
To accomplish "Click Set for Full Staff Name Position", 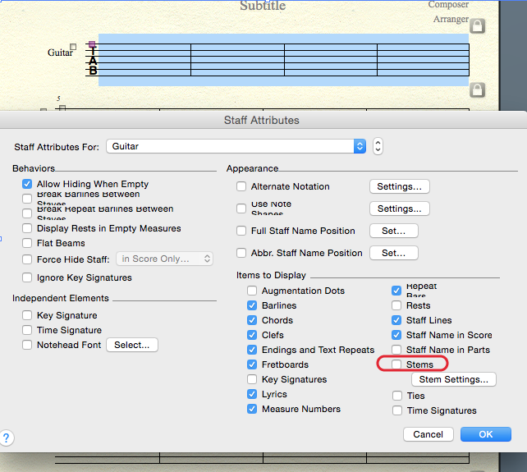I will 393,231.
